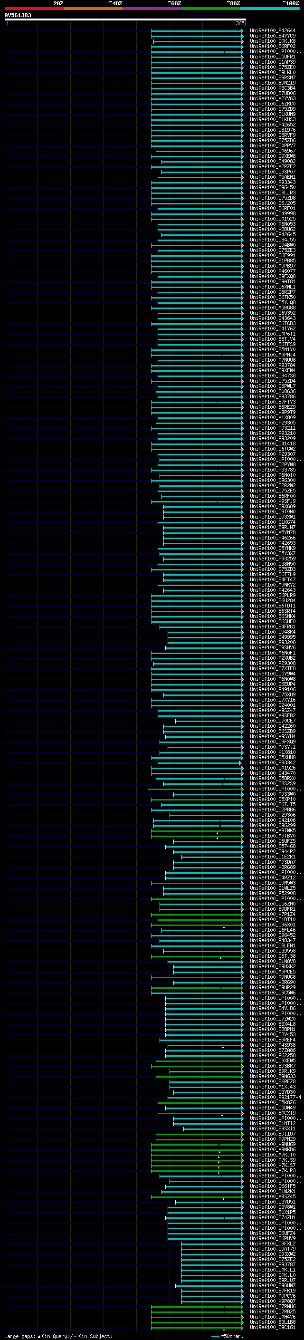Select the green ~80% identity legend segment
Image resolution: width=304 pixels, height=1340 pixels.
[211, 9]
